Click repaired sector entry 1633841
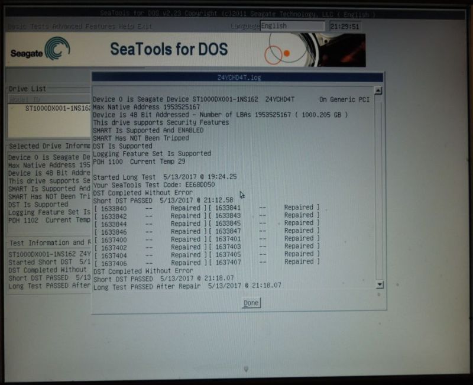The width and height of the screenshot is (473, 385). tap(264, 208)
